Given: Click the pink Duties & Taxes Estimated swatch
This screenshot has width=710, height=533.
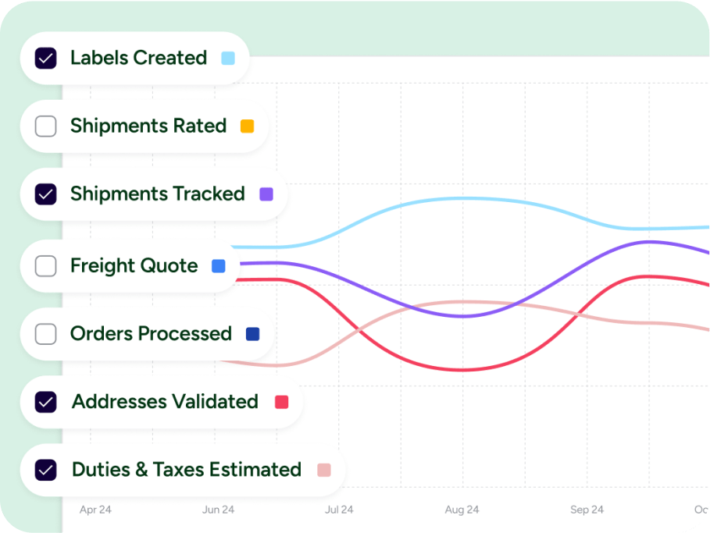Looking at the screenshot, I should point(323,469).
